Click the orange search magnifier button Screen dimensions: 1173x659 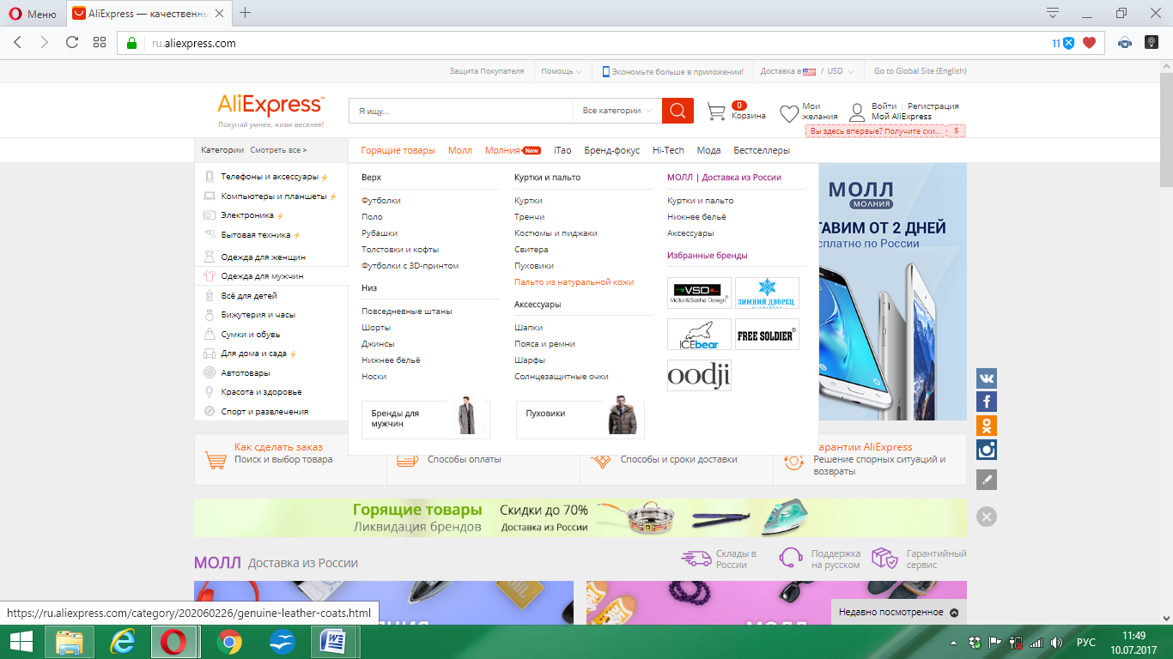678,111
